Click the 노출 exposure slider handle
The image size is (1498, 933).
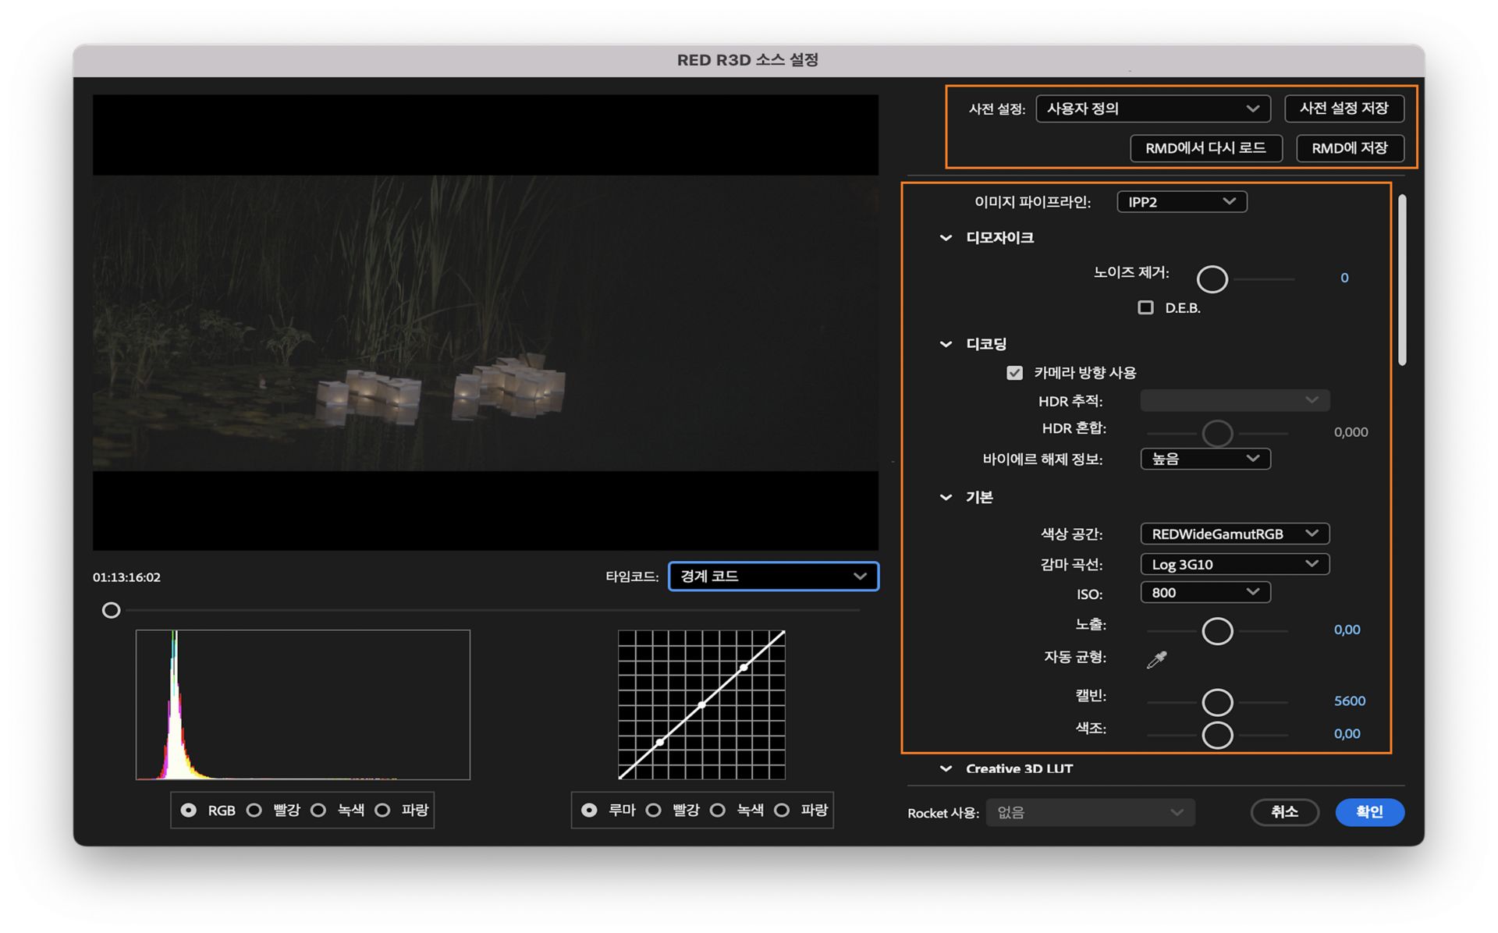point(1217,630)
